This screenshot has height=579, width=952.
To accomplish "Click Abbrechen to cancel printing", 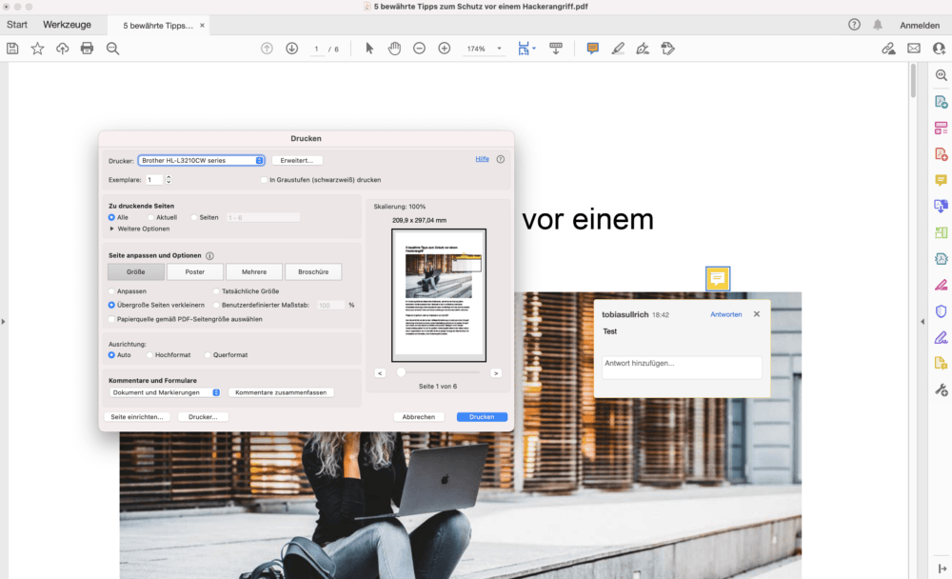I will tap(419, 417).
